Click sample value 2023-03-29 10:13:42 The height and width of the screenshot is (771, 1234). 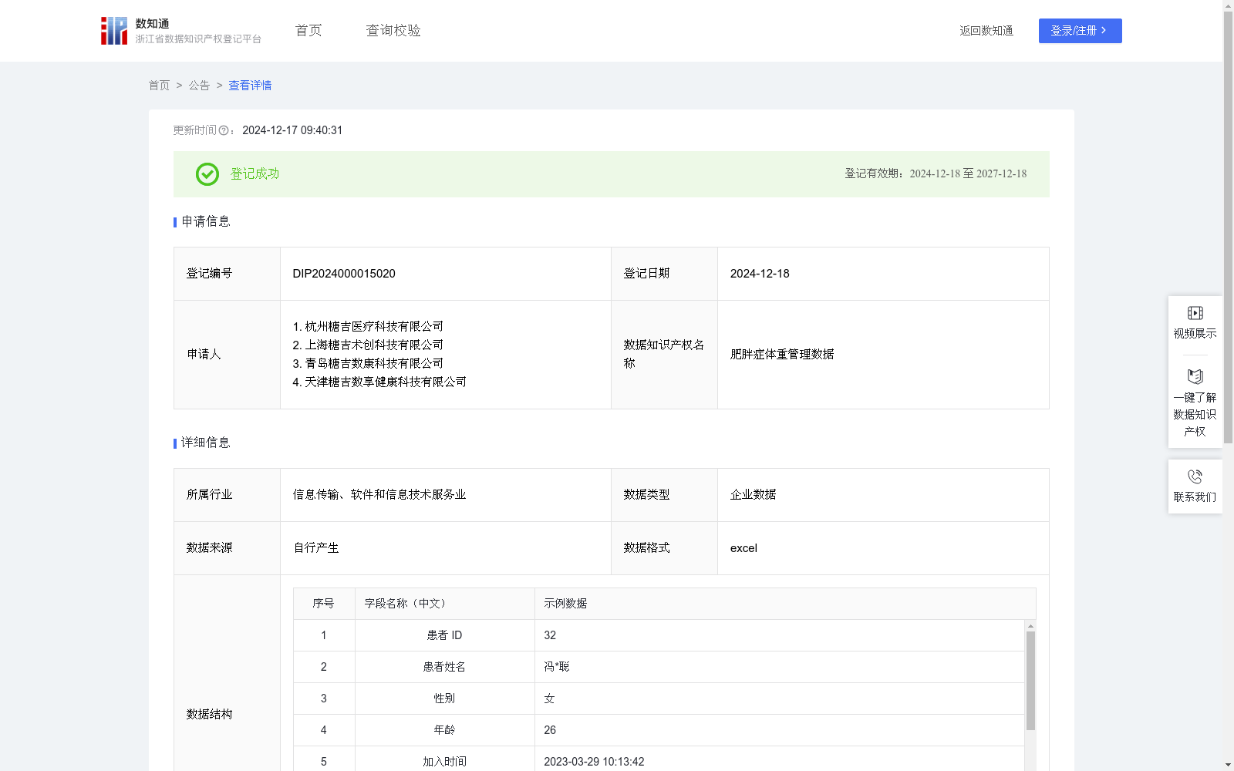pyautogui.click(x=594, y=762)
